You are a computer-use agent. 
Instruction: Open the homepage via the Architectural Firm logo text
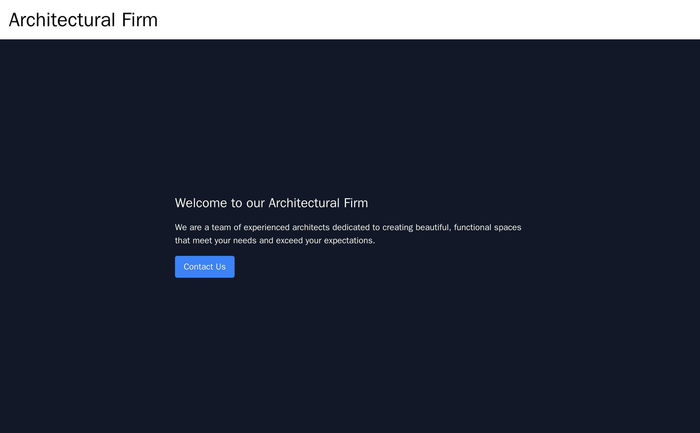click(83, 20)
